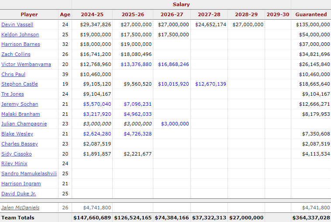The image size is (331, 222).
Task: Sort by 2029-30 salary column header
Action: [x=278, y=14]
